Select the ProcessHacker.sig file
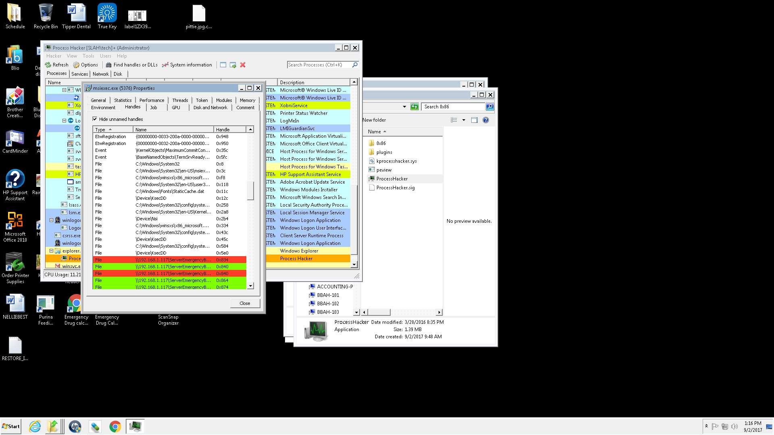 click(x=391, y=188)
